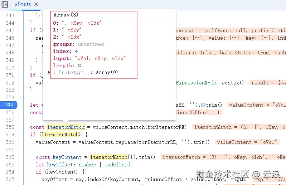Click iteratorMatch[1] on line 362

113,157
